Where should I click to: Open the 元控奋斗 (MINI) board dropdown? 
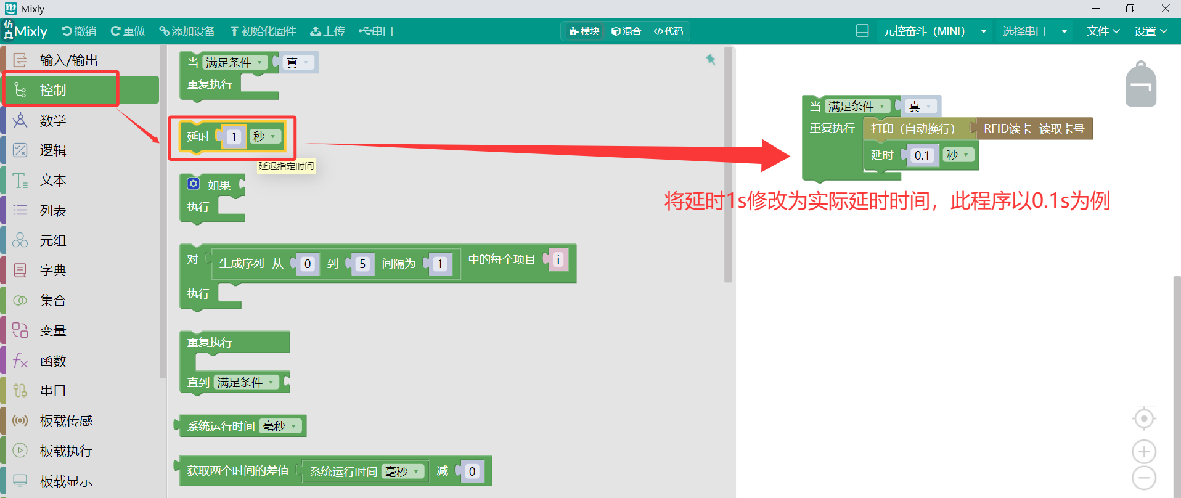(x=934, y=31)
